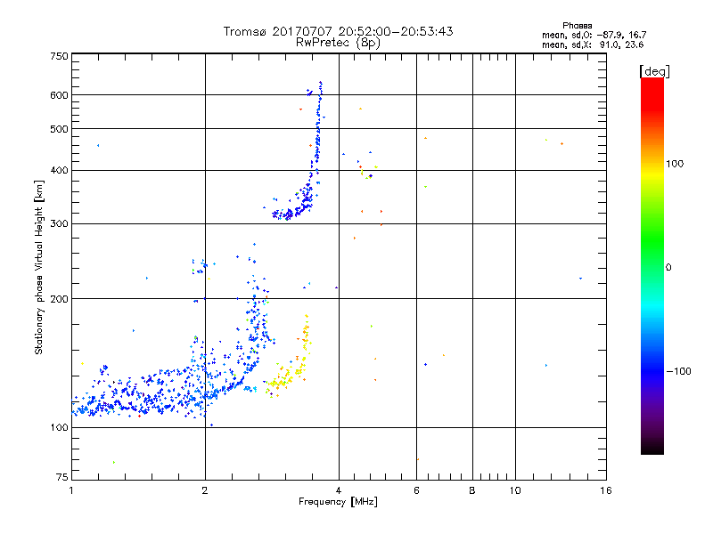Screen dimensions: 713x534
Task: Click the x-axis tick label "6"
Action: point(416,490)
